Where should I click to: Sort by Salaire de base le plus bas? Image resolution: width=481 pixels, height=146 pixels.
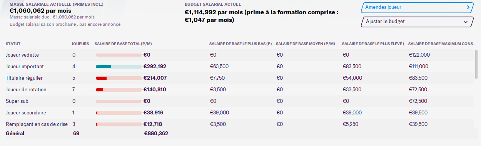(x=242, y=44)
